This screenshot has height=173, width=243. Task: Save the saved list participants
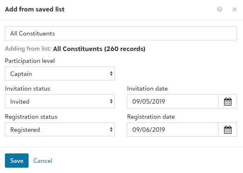pyautogui.click(x=17, y=161)
